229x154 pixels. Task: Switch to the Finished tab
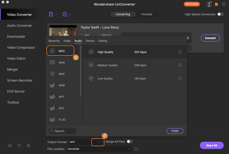146,14
